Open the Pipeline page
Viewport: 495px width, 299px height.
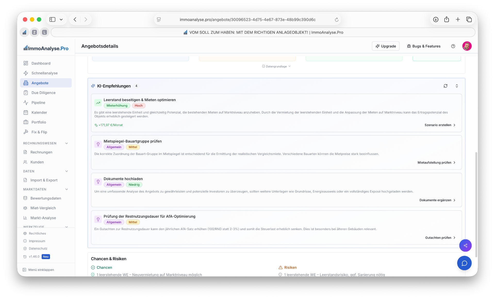coord(46,102)
